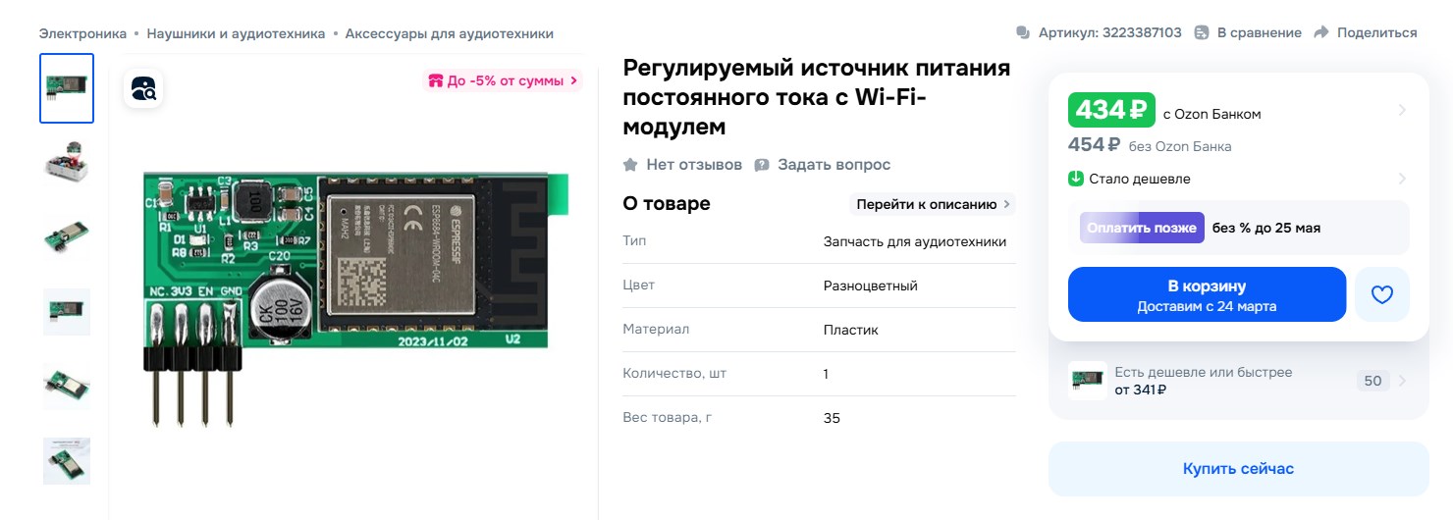The image size is (1453, 520).
Task: Click the Оплатить позже badge
Action: pos(1142,228)
